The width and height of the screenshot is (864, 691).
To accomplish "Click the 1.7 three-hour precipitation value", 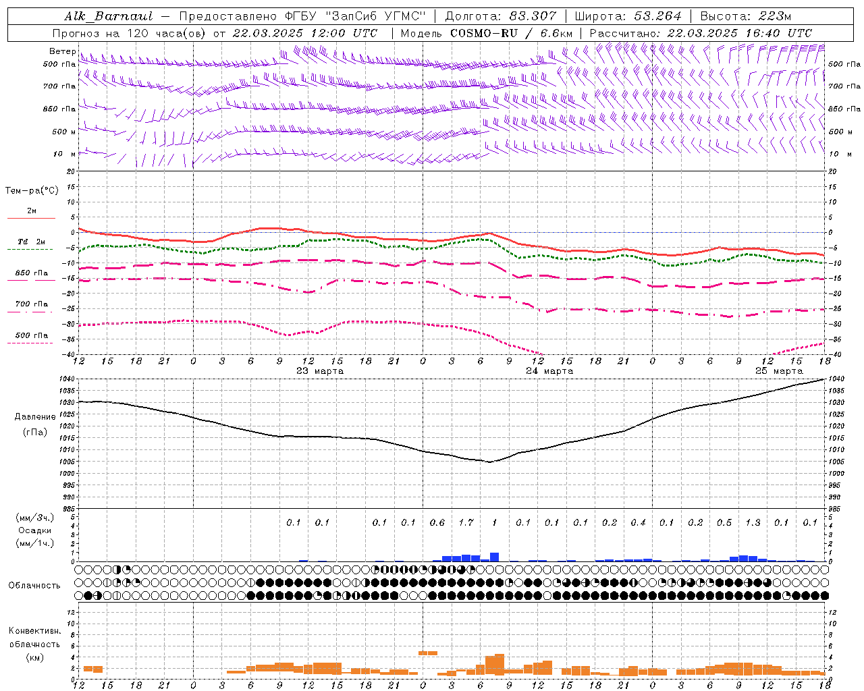I will coord(466,522).
